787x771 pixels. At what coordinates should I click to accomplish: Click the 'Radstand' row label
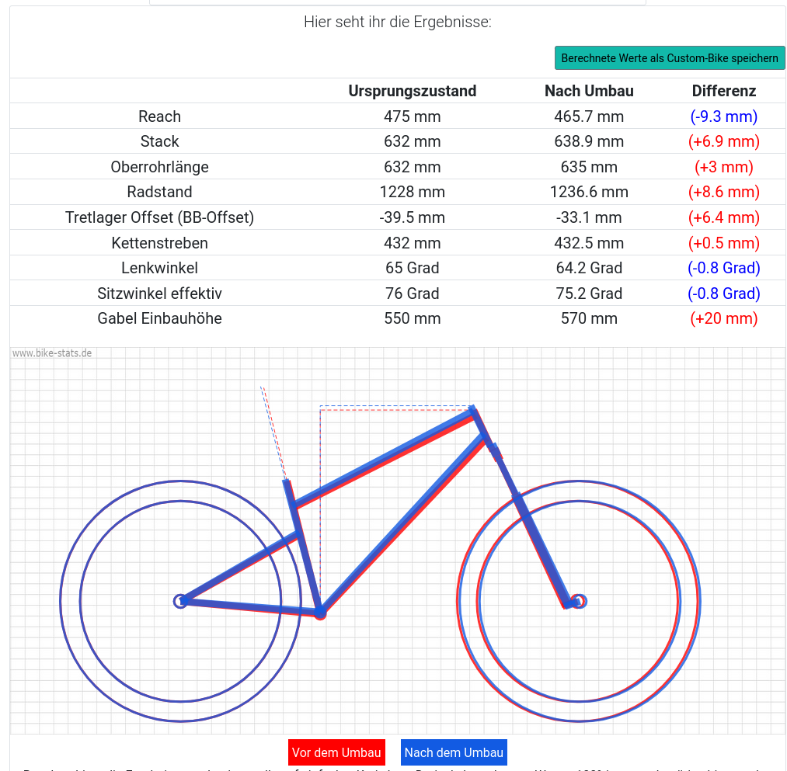pos(159,192)
